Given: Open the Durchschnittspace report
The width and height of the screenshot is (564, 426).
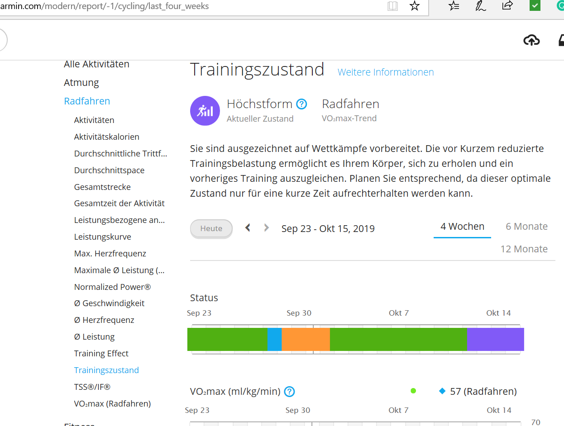Looking at the screenshot, I should coord(109,170).
